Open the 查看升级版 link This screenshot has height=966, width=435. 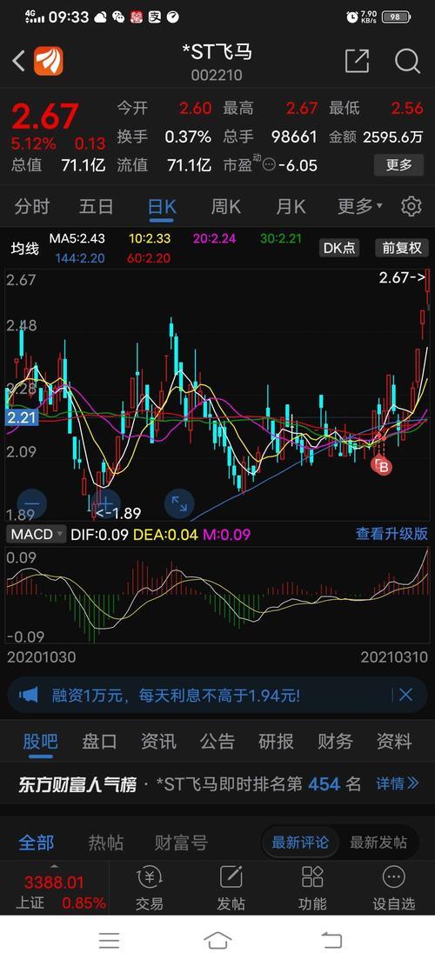pyautogui.click(x=391, y=534)
